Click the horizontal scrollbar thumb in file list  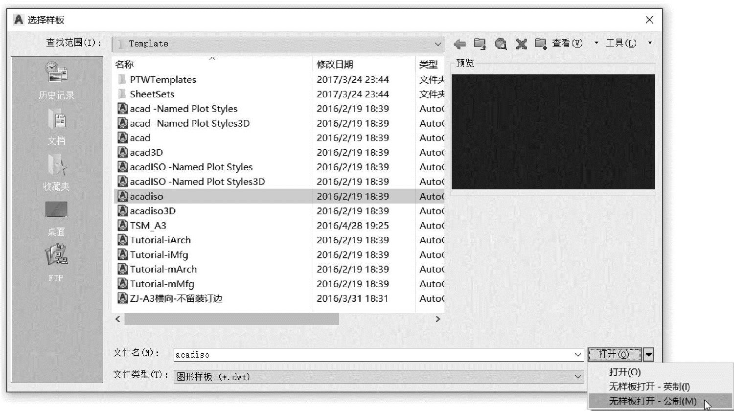[231, 319]
